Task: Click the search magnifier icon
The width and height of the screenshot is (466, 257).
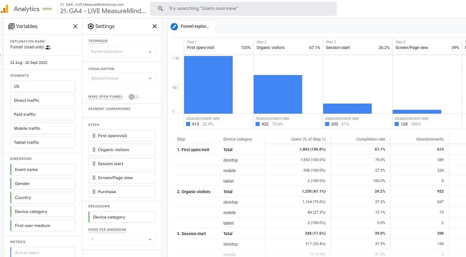Action: coord(161,9)
